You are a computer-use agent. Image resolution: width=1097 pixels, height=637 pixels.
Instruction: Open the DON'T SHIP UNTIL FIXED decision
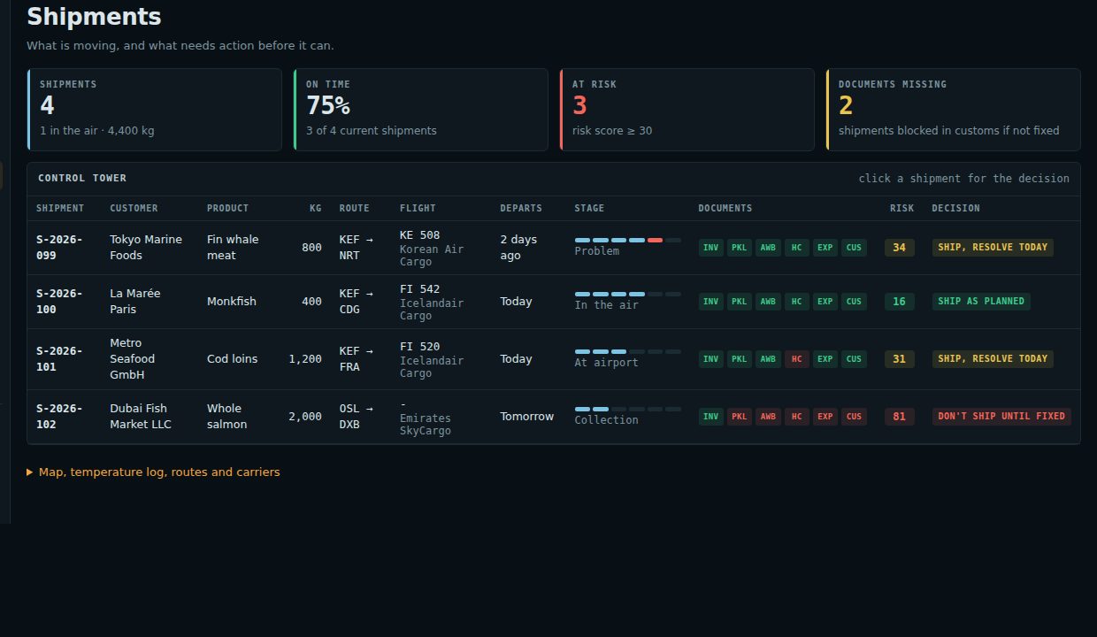1001,417
